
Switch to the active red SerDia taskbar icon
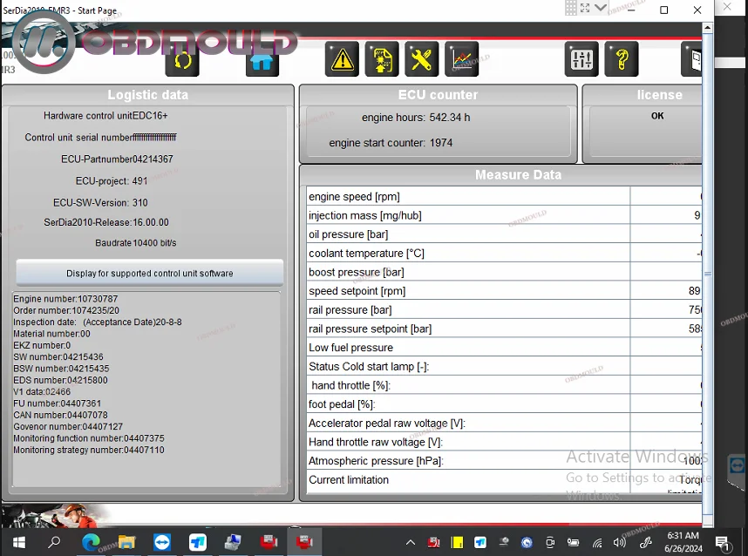[304, 542]
